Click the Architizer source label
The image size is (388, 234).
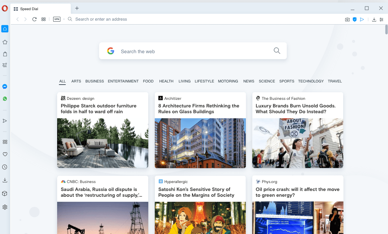pyautogui.click(x=173, y=98)
